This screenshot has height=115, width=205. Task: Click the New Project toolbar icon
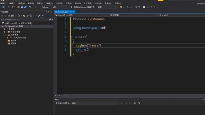[x=13, y=7]
